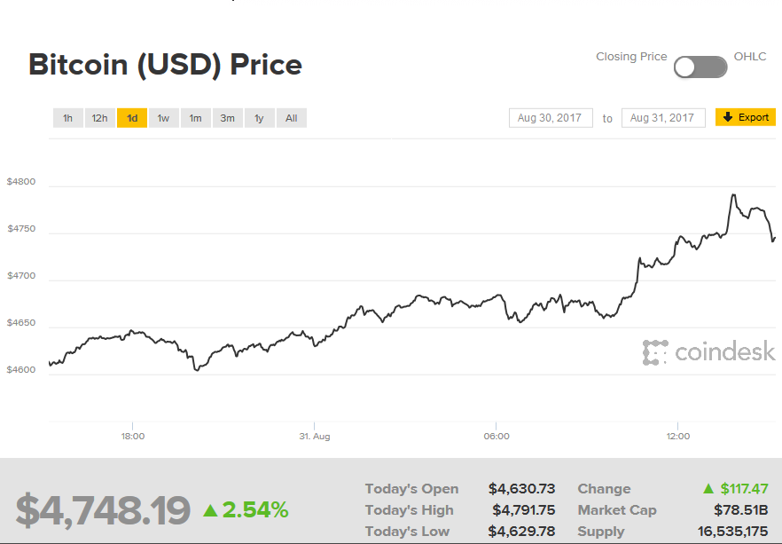This screenshot has height=544, width=782.
Task: Switch chart to 1w range
Action: (x=163, y=118)
